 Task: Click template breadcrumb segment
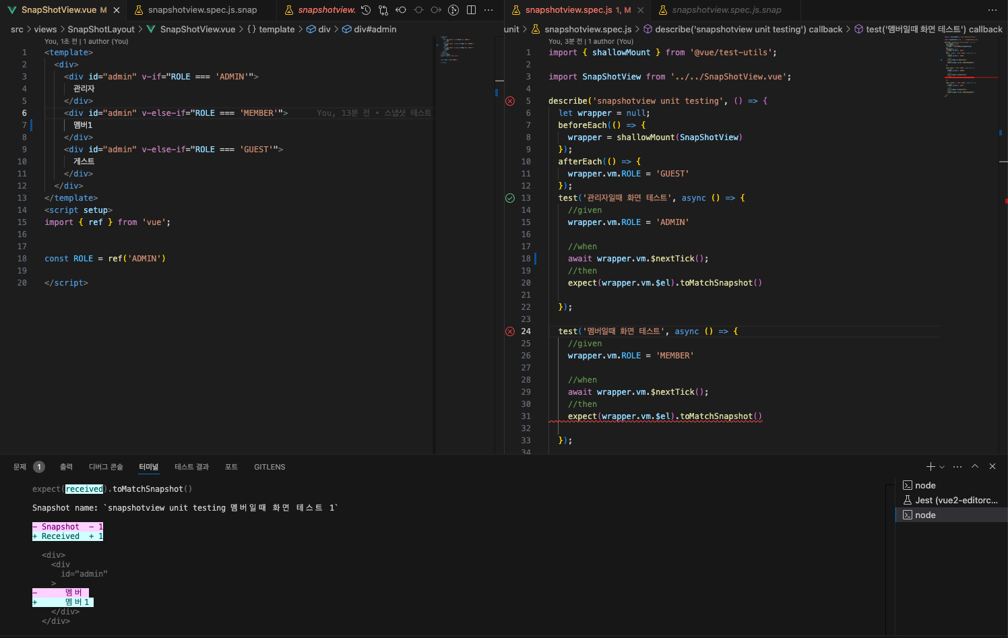pyautogui.click(x=271, y=29)
